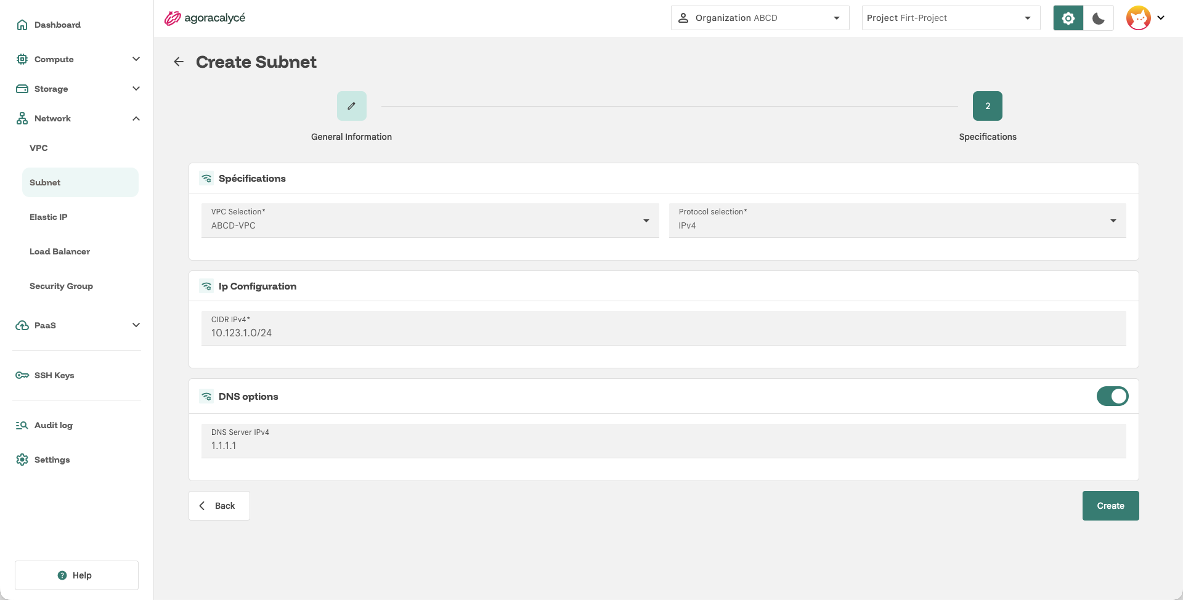The width and height of the screenshot is (1183, 600).
Task: Click the Ip Configuration section icon
Action: (x=206, y=286)
